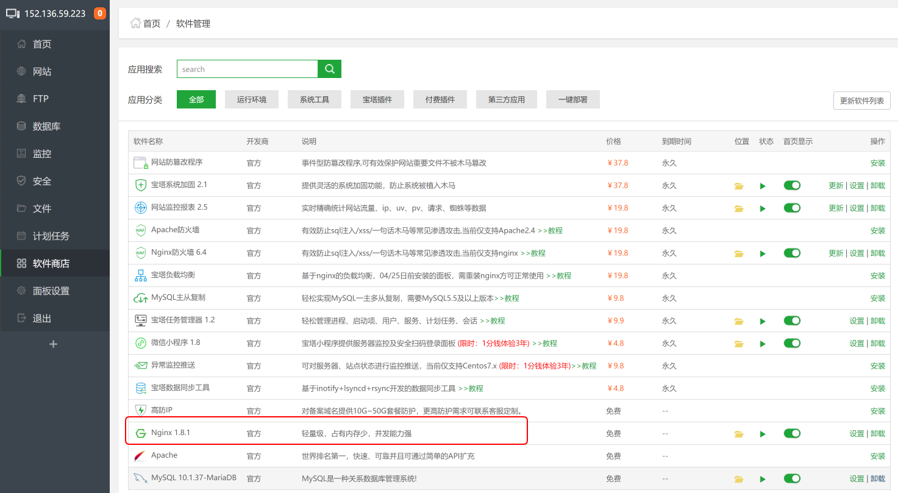
Task: Open folder location for MySQL 10.1.37-MariaDB
Action: 739,479
